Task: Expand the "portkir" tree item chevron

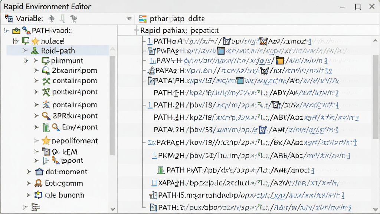Action: 36,92
